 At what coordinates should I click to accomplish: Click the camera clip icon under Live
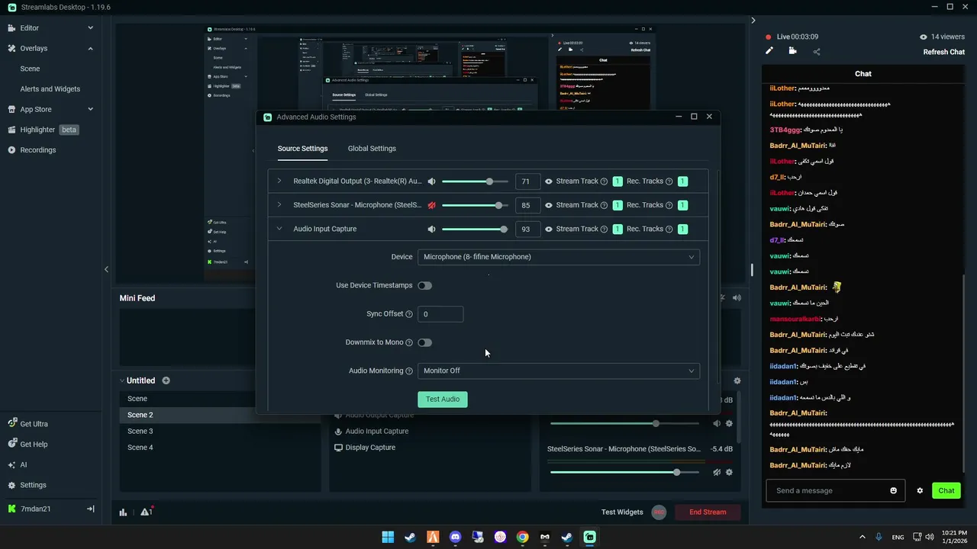(792, 51)
